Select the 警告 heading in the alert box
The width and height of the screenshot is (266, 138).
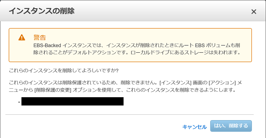(x=40, y=37)
